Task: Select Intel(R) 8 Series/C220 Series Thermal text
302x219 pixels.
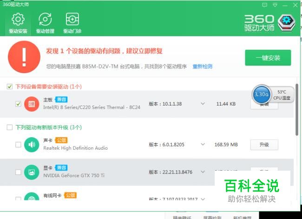Action: click(92, 107)
